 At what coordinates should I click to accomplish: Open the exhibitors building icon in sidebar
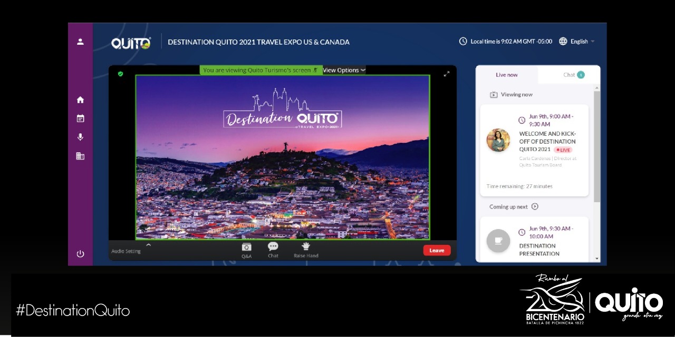(80, 156)
